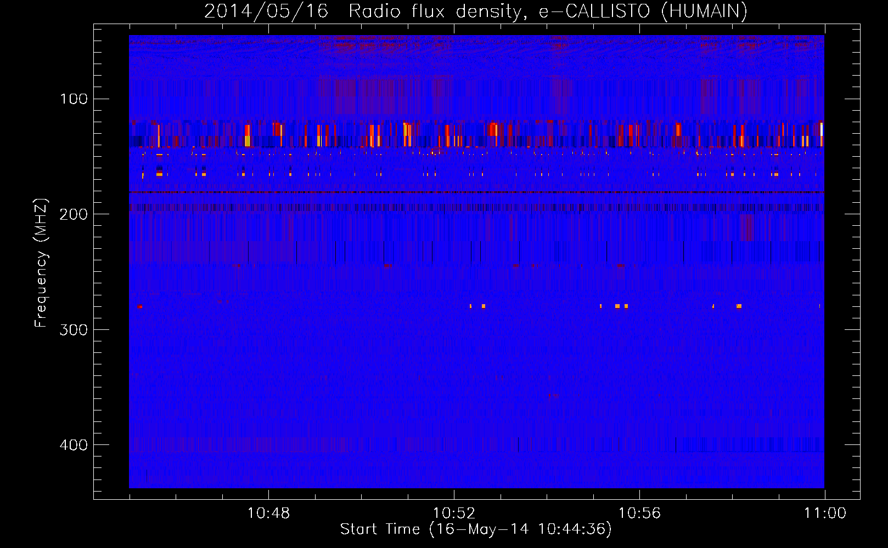The width and height of the screenshot is (888, 548).
Task: Click the 'Start Time (16-May-14 10:44:36)' label
Action: point(476,529)
